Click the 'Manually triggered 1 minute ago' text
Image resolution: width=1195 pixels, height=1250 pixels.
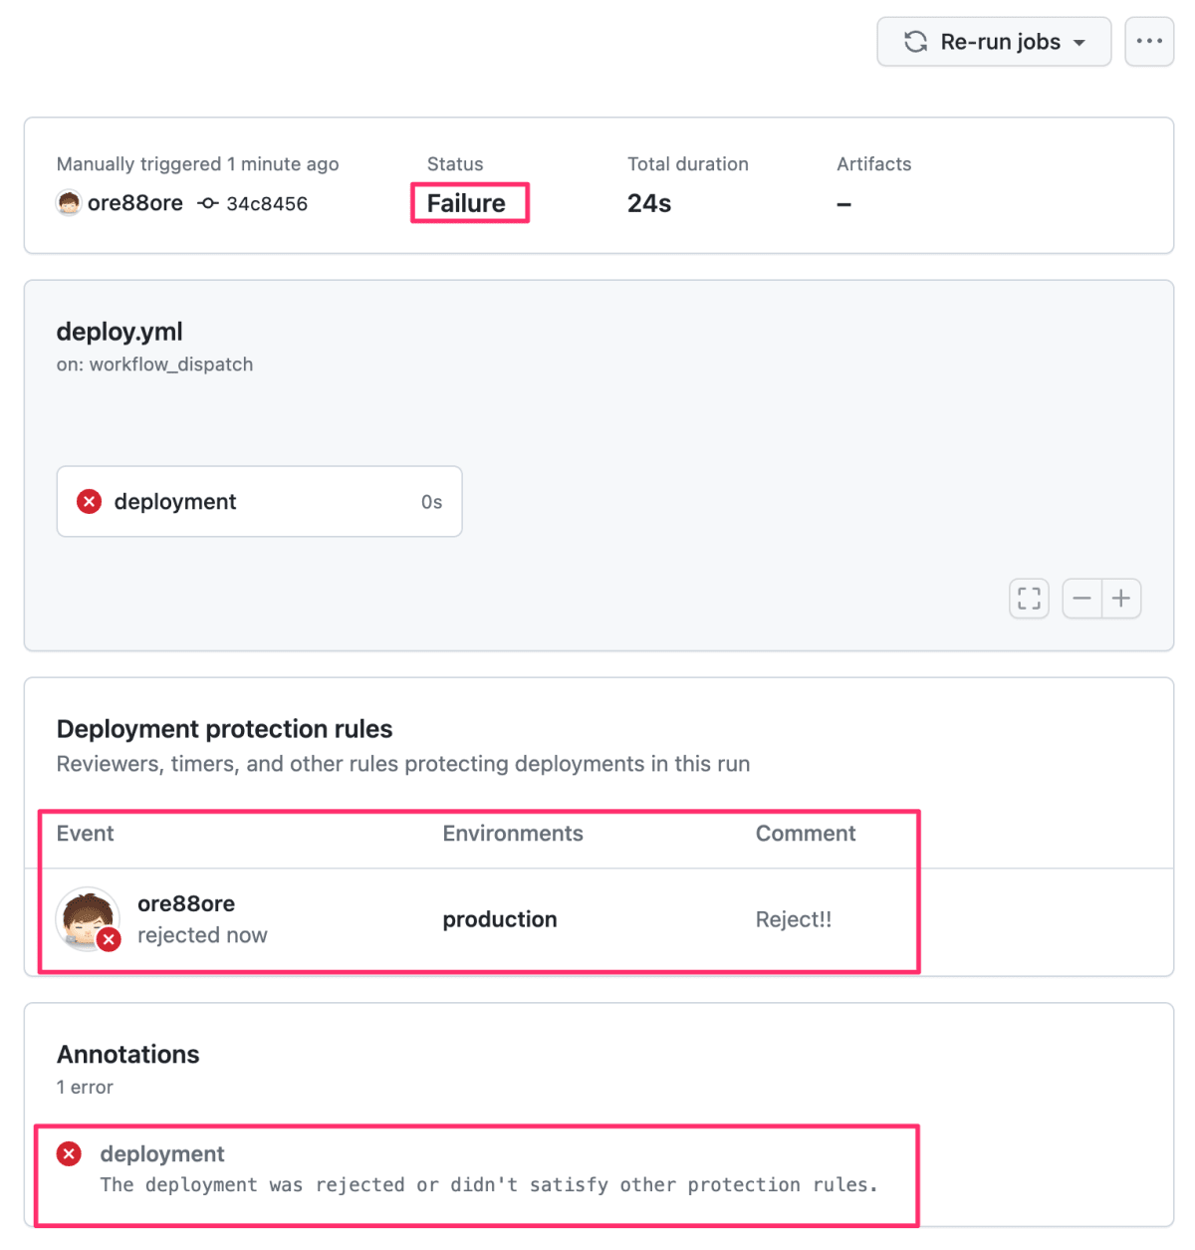click(197, 164)
